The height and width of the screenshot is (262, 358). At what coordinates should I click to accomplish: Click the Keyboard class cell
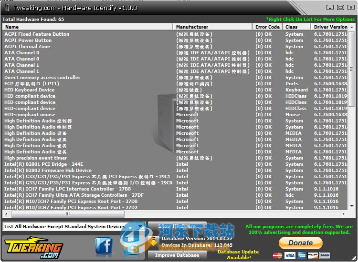(x=296, y=90)
